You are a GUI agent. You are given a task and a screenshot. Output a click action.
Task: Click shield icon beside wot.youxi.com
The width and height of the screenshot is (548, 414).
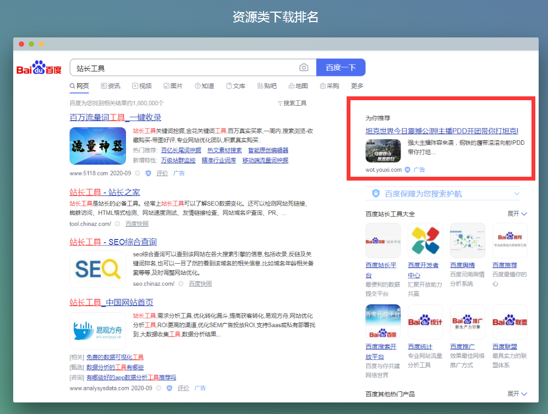(x=407, y=170)
